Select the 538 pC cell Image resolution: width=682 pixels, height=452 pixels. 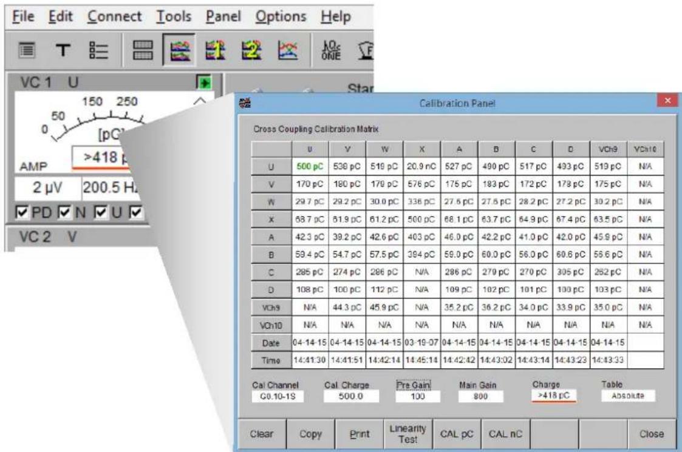pos(347,166)
